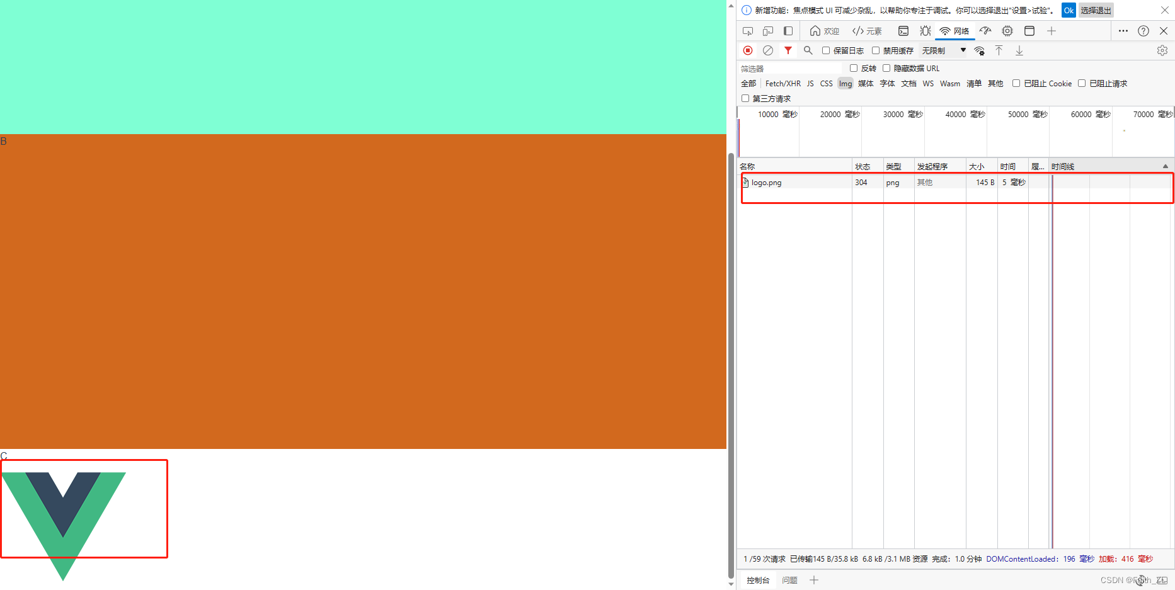Select the logo.png request row
Screen dimensions: 1175x590
[x=956, y=183]
